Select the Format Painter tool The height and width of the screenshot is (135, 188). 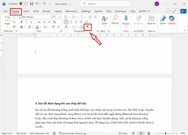tap(14, 27)
